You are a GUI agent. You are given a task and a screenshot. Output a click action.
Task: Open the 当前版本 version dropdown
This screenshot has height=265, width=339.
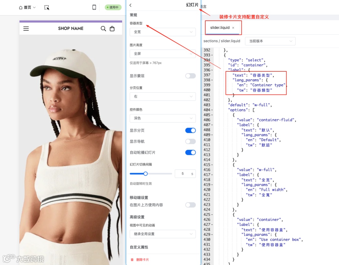point(270,41)
